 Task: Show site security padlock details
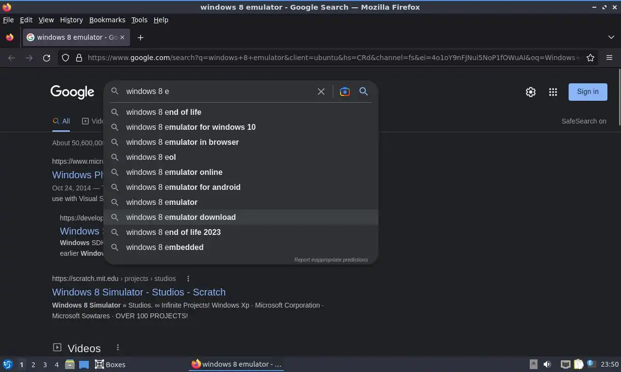click(x=79, y=58)
